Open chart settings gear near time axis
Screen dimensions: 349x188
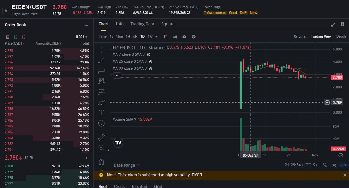[x=341, y=155]
